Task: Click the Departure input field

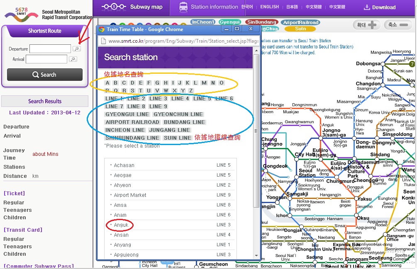Action: (x=50, y=48)
